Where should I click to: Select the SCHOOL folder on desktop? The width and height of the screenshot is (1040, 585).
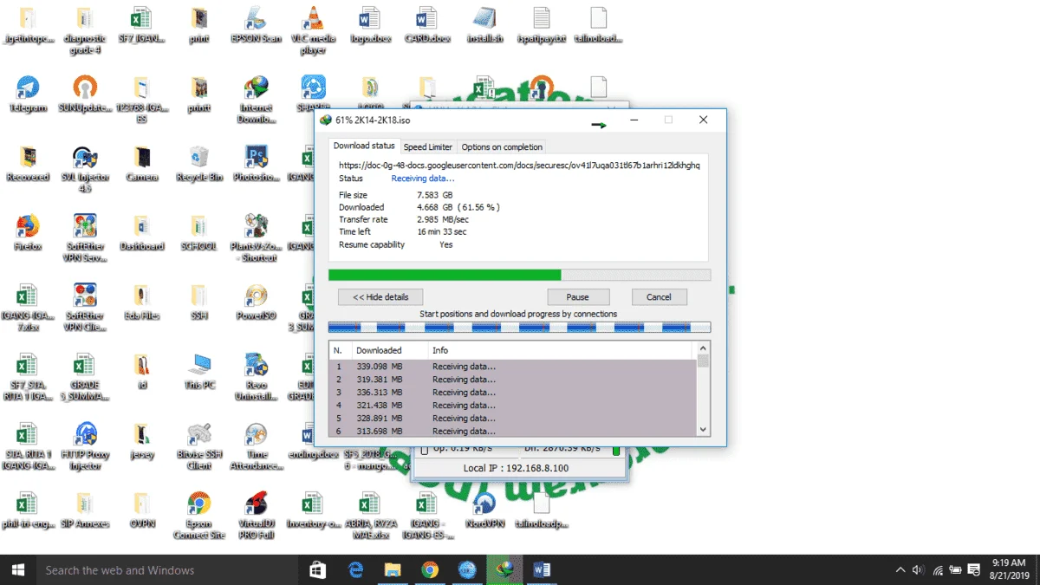[x=199, y=233]
